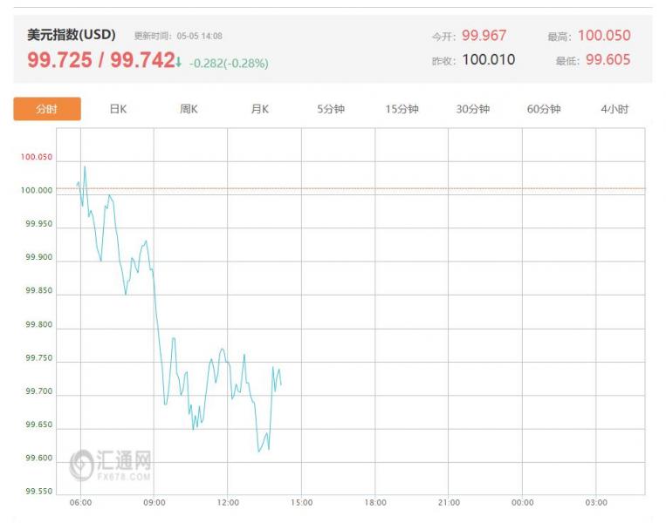Choose the 30分钟 chart interval
Image resolution: width=666 pixels, height=523 pixels.
click(x=473, y=109)
